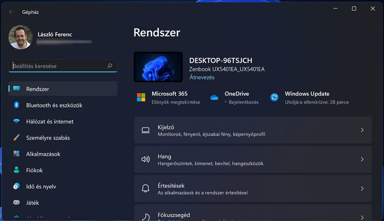Go back with the arrow button
The image size is (384, 221).
click(11, 12)
